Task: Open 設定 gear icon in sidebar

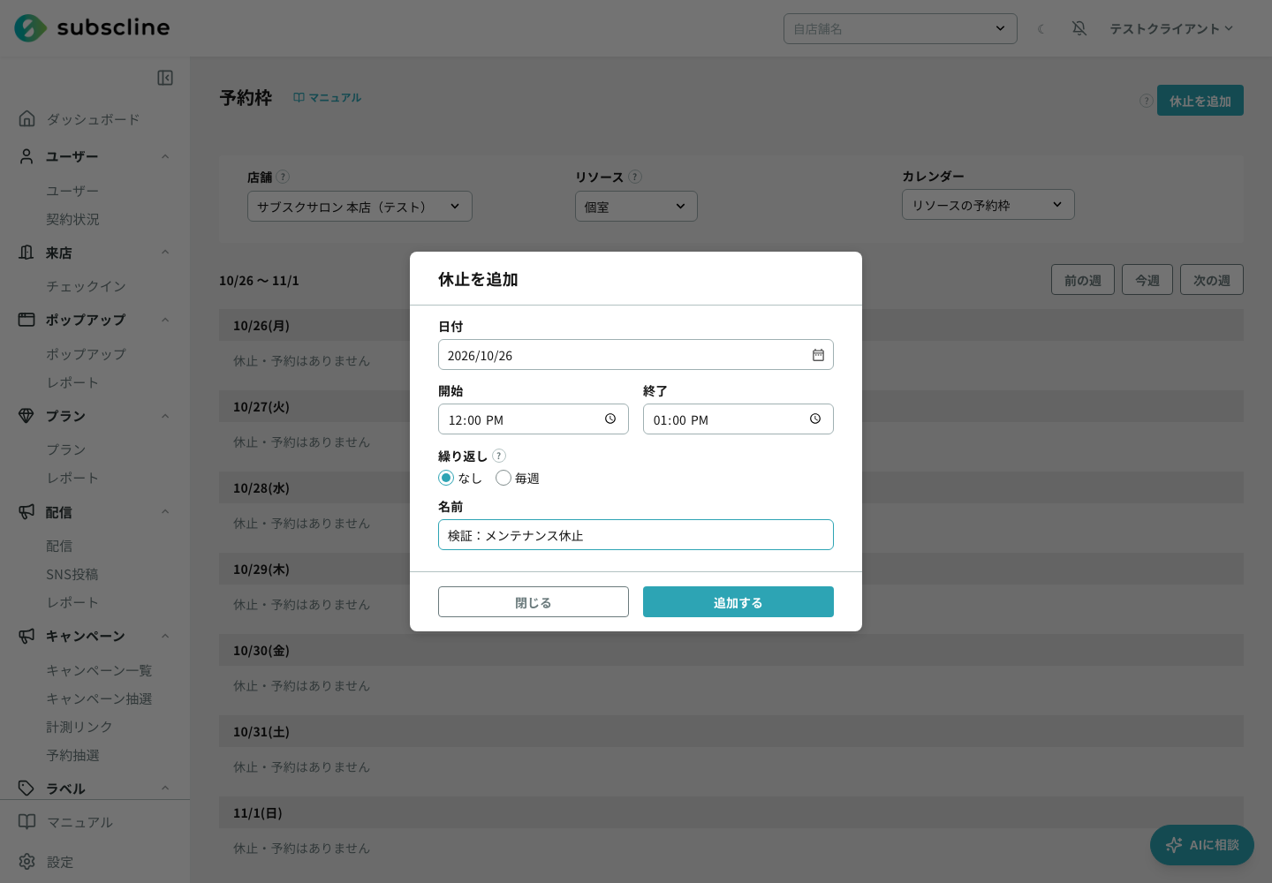Action: click(27, 861)
